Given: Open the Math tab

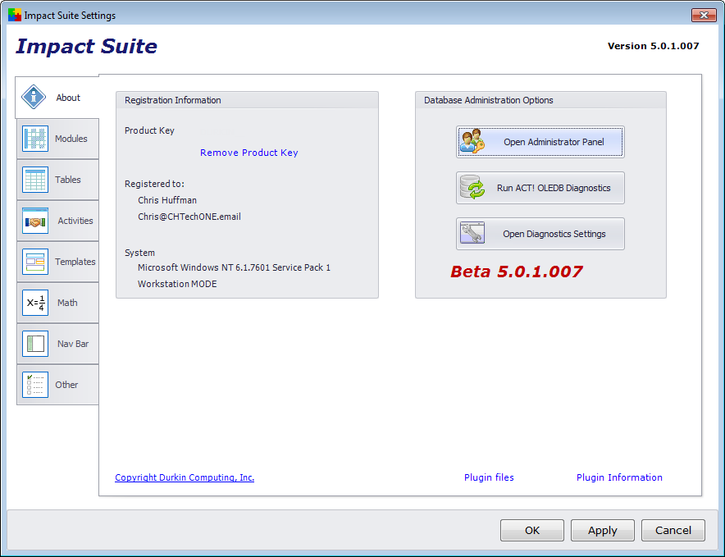Looking at the screenshot, I should coord(57,303).
